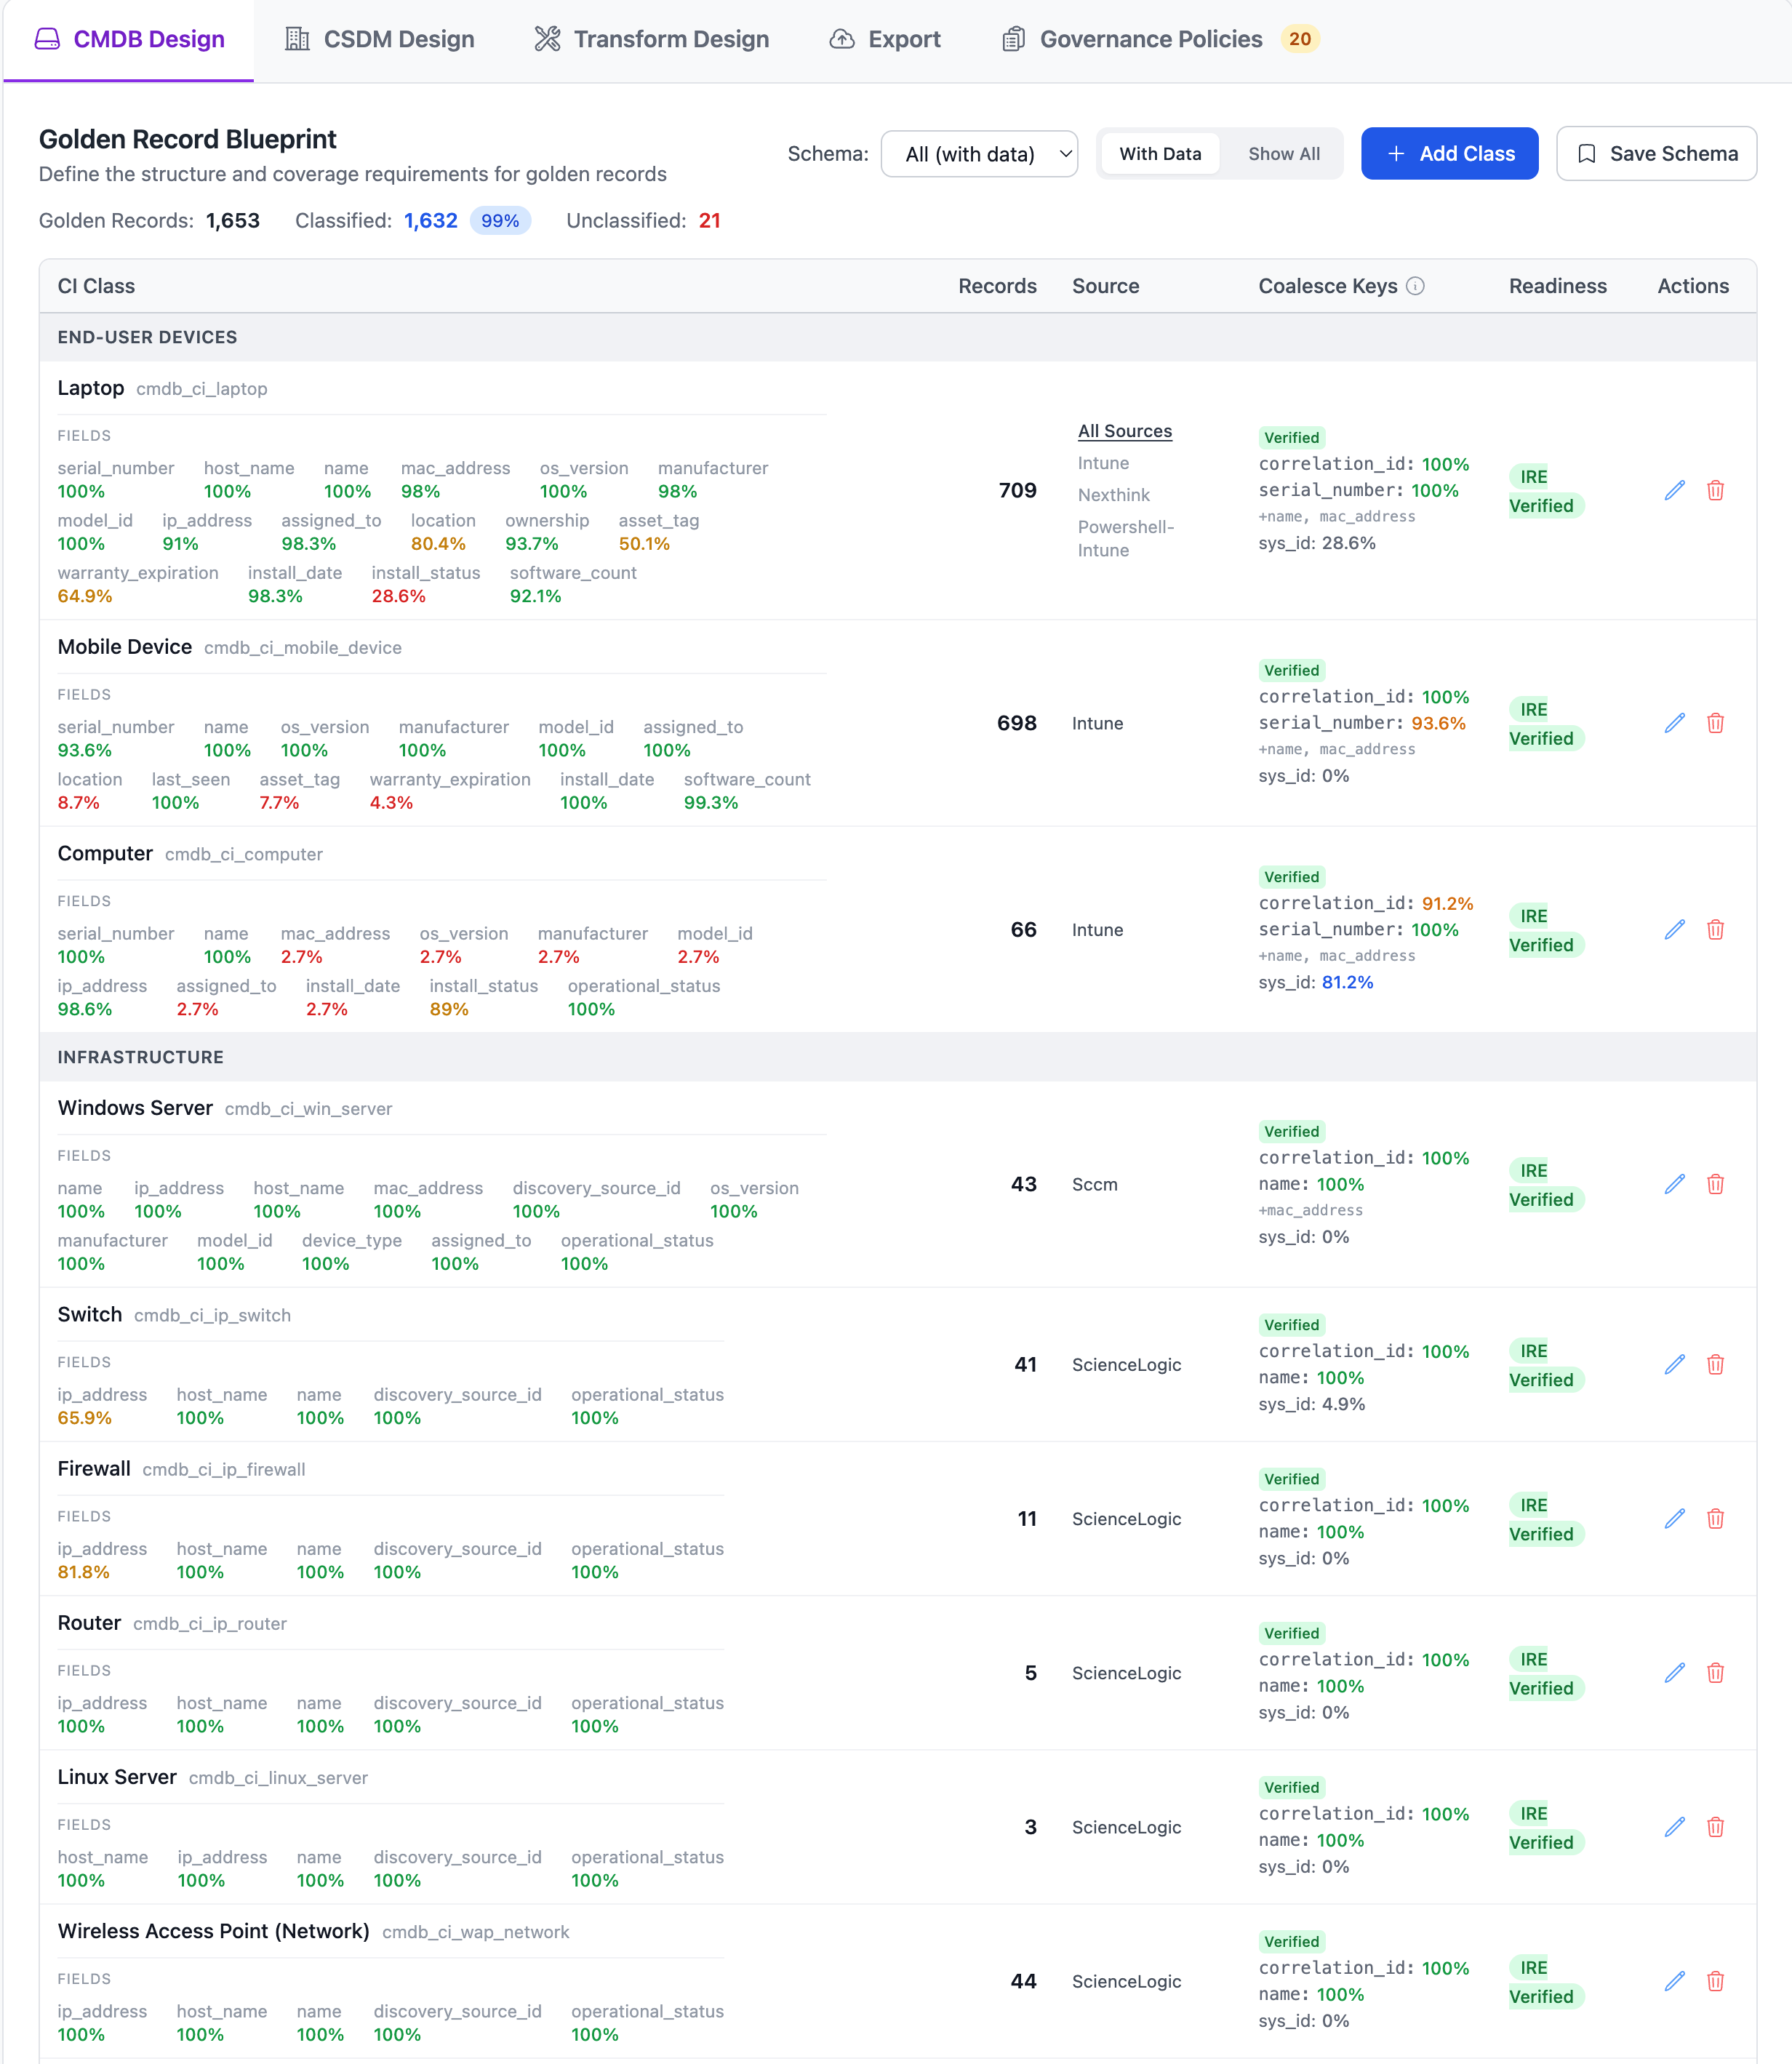Click Wireless Access Point records count 44
The height and width of the screenshot is (2064, 1792).
coord(1023,1981)
